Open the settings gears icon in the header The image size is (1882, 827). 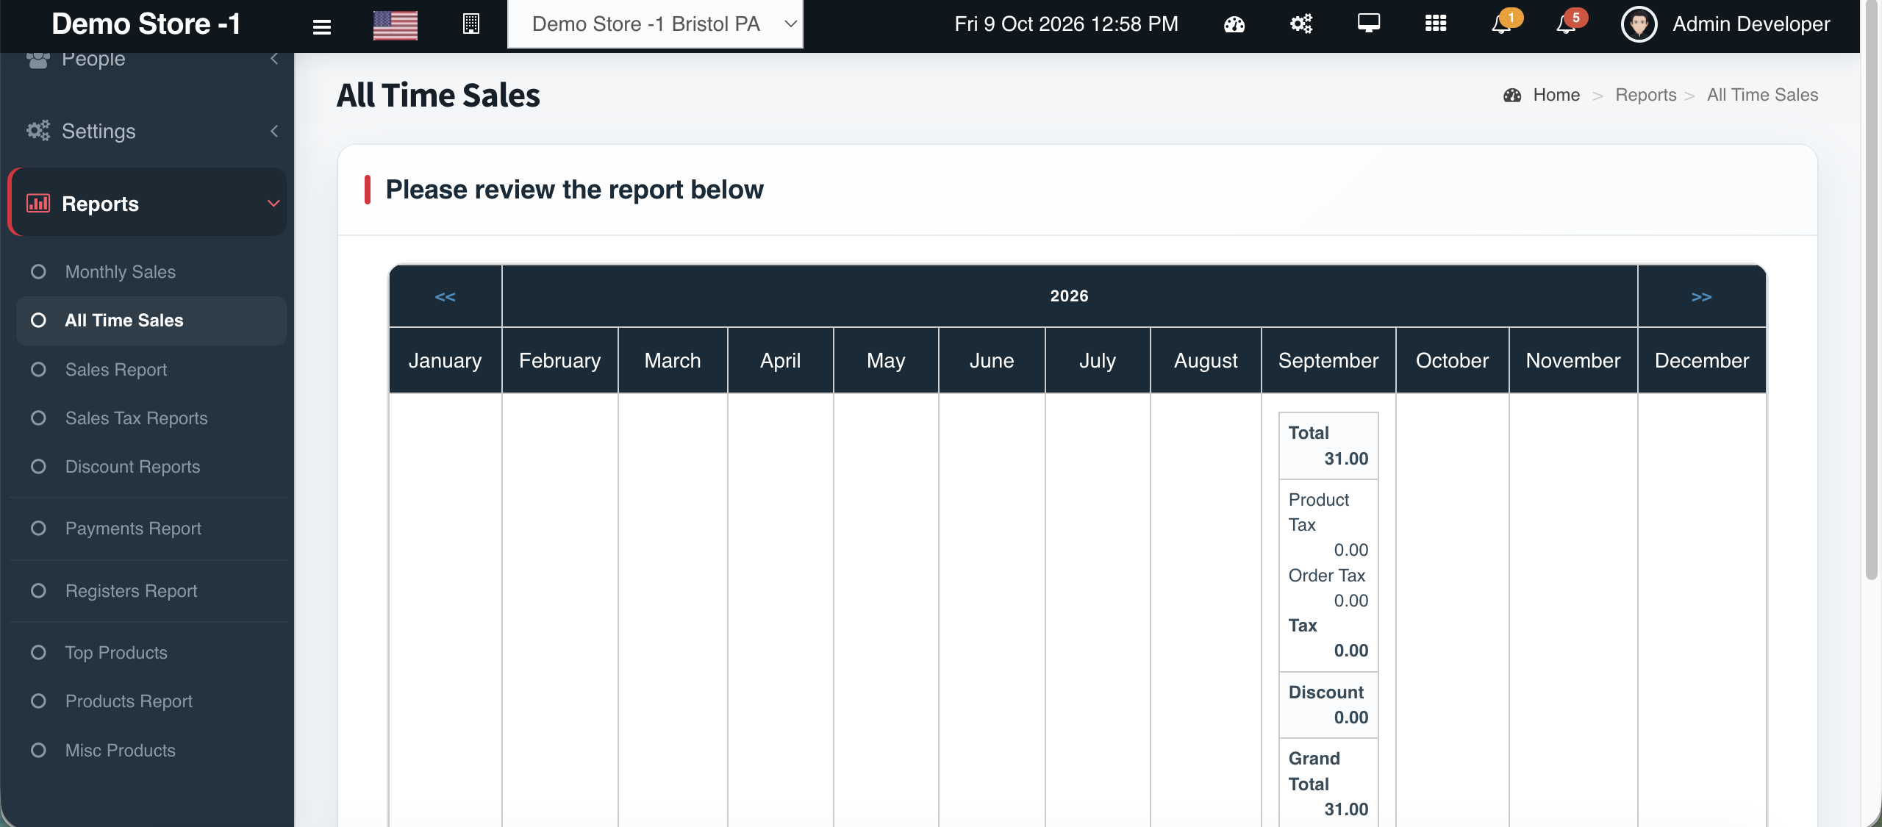point(1301,24)
